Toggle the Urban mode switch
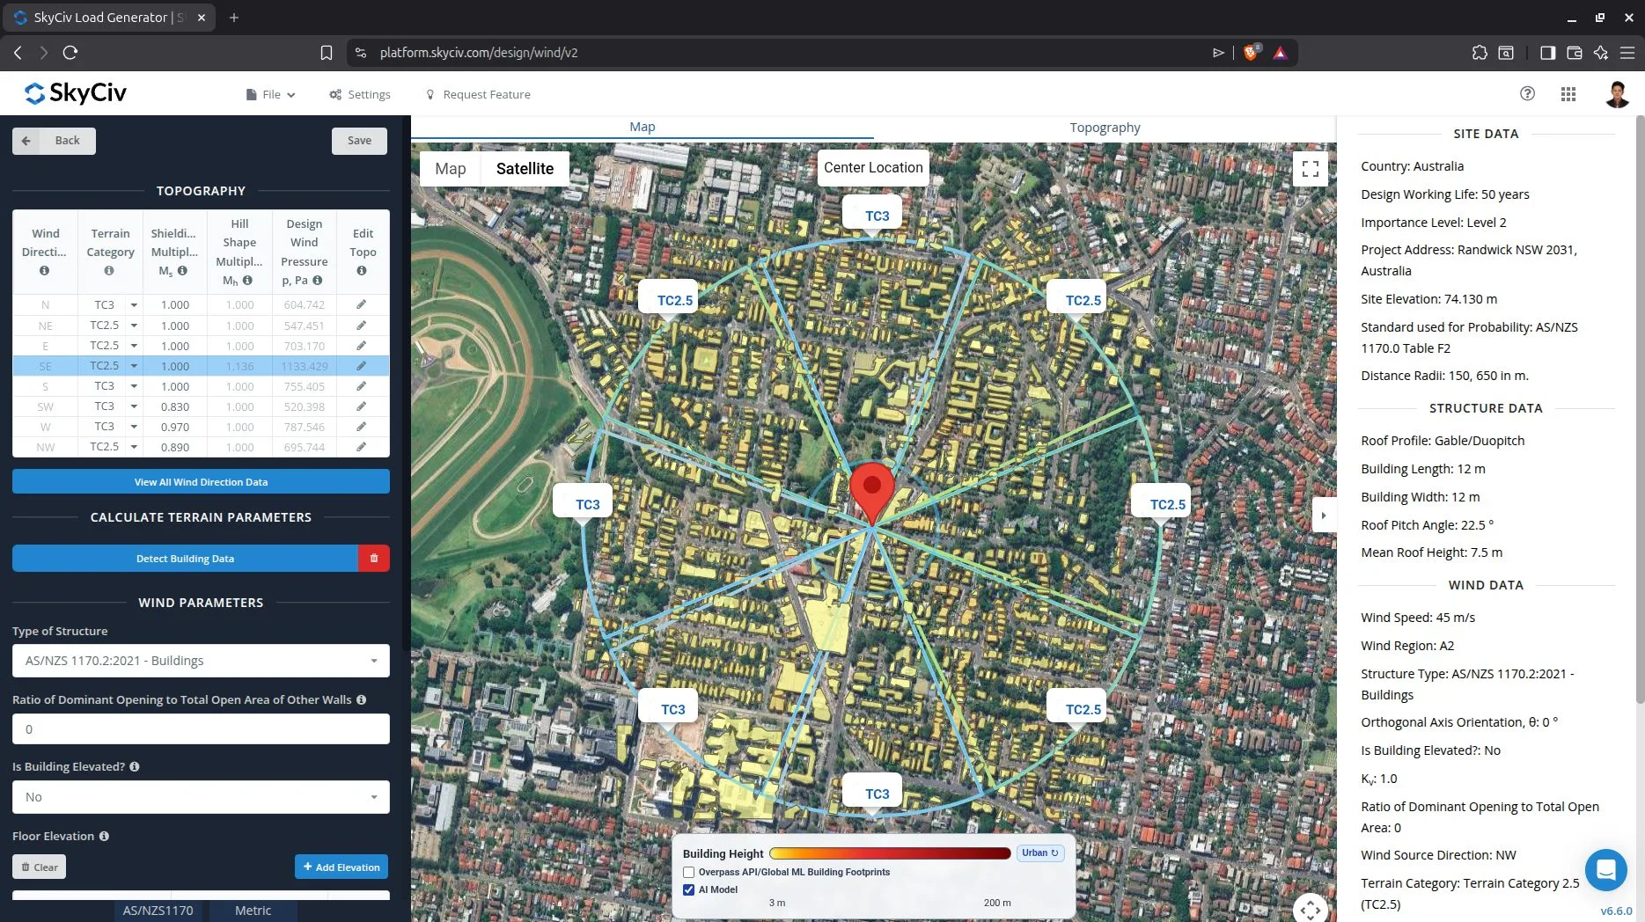Image resolution: width=1645 pixels, height=922 pixels. click(x=1040, y=852)
